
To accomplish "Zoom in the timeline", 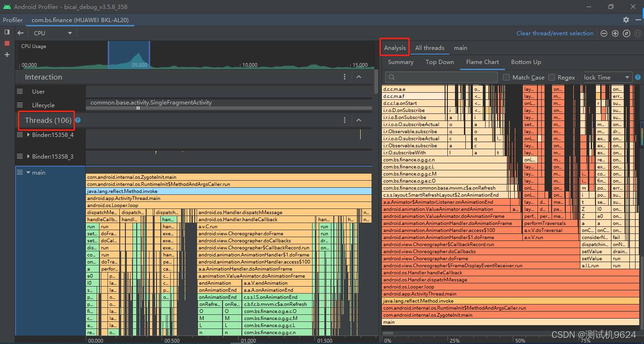I will (x=615, y=33).
